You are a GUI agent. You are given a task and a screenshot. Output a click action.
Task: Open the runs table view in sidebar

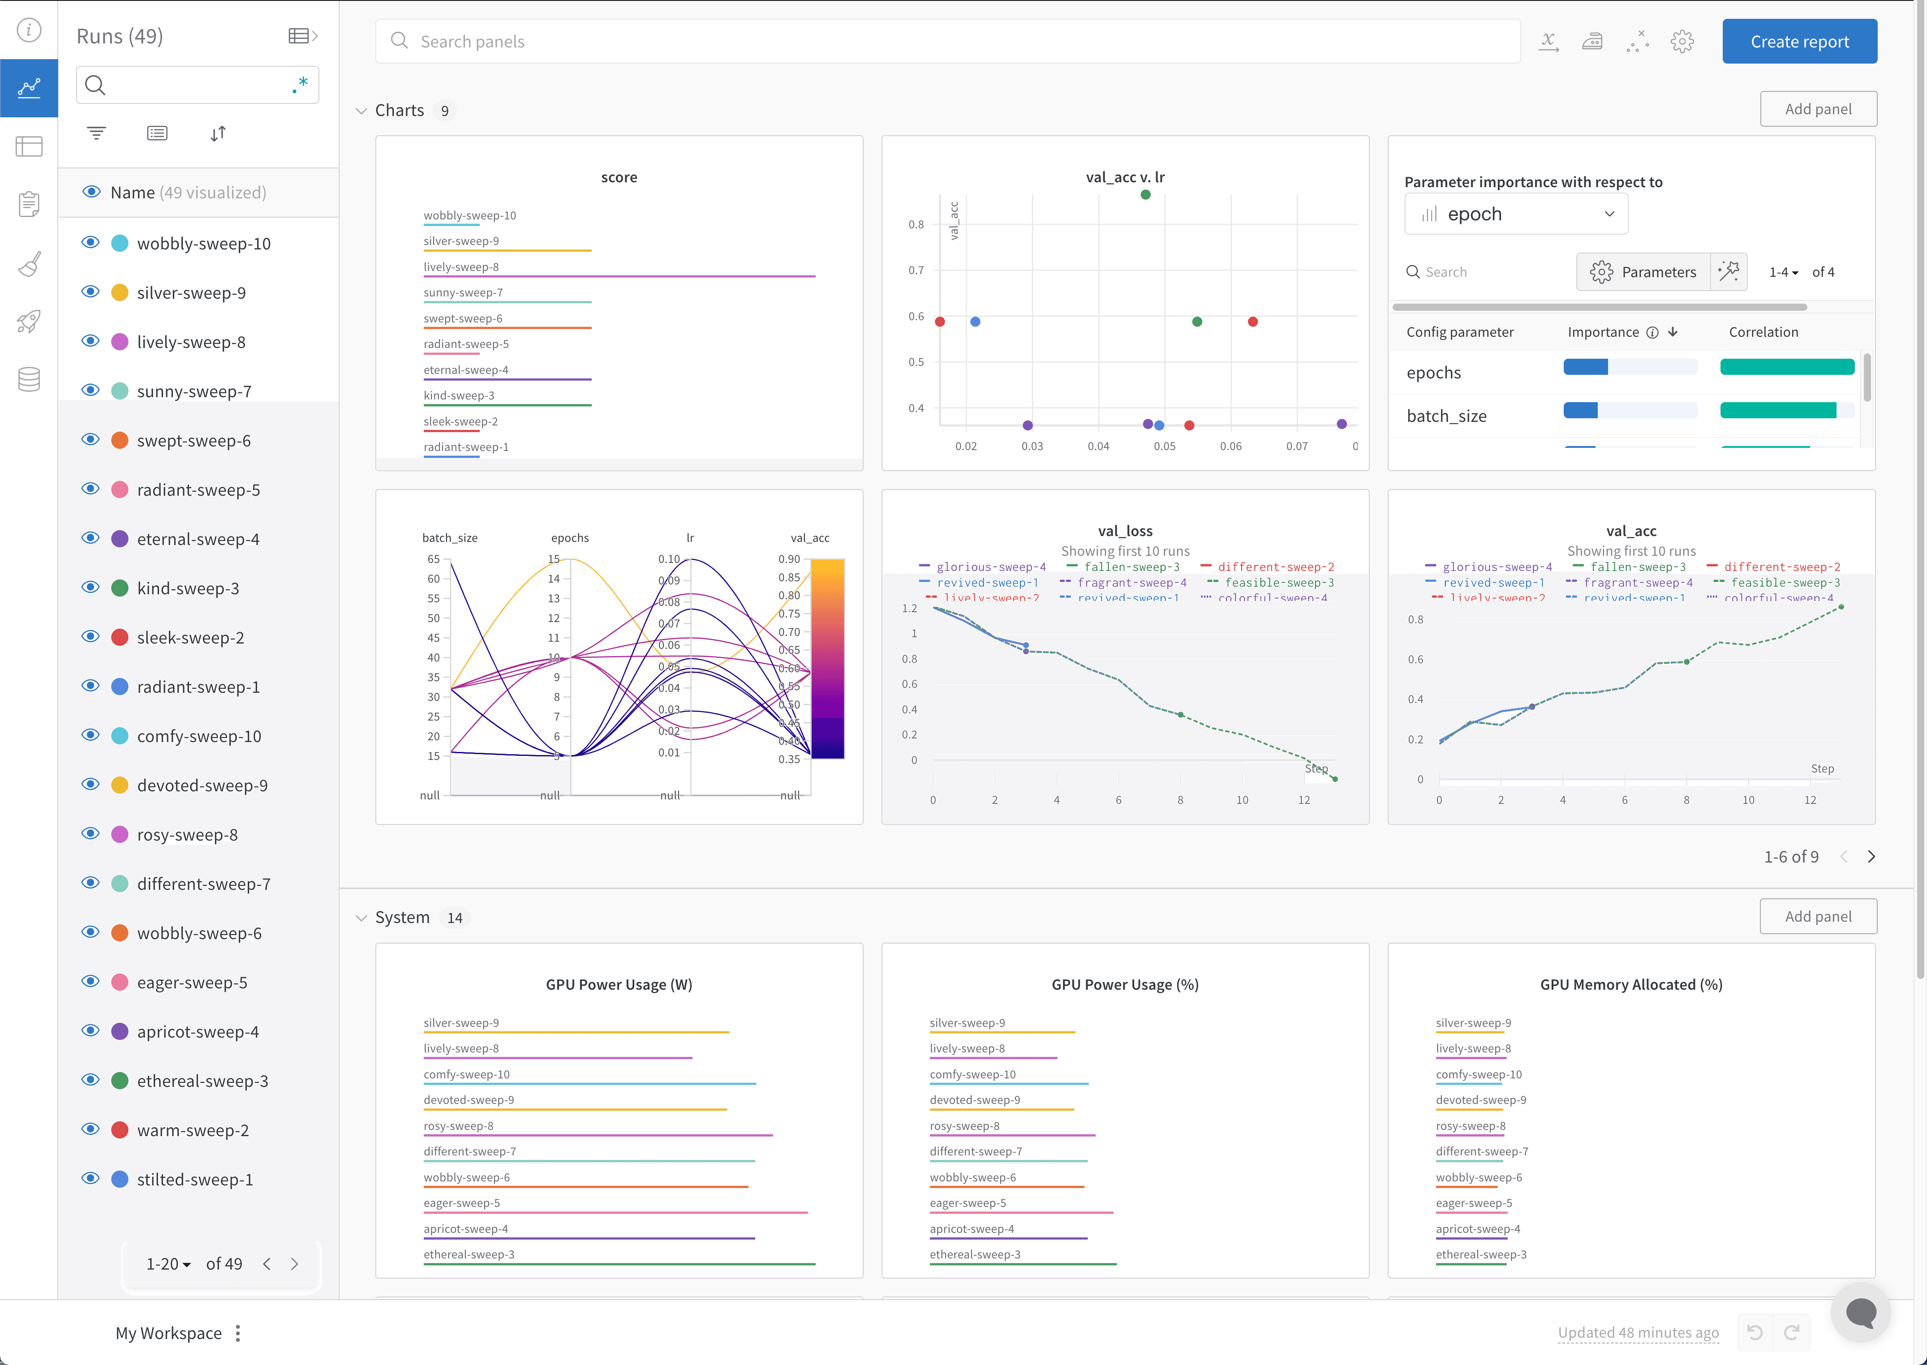[x=29, y=146]
